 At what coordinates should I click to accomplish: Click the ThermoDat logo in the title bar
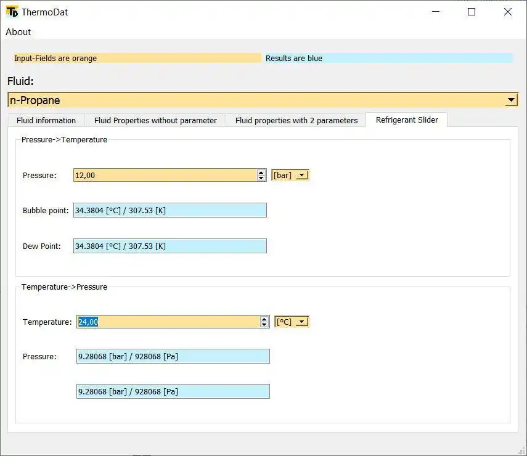pyautogui.click(x=10, y=11)
